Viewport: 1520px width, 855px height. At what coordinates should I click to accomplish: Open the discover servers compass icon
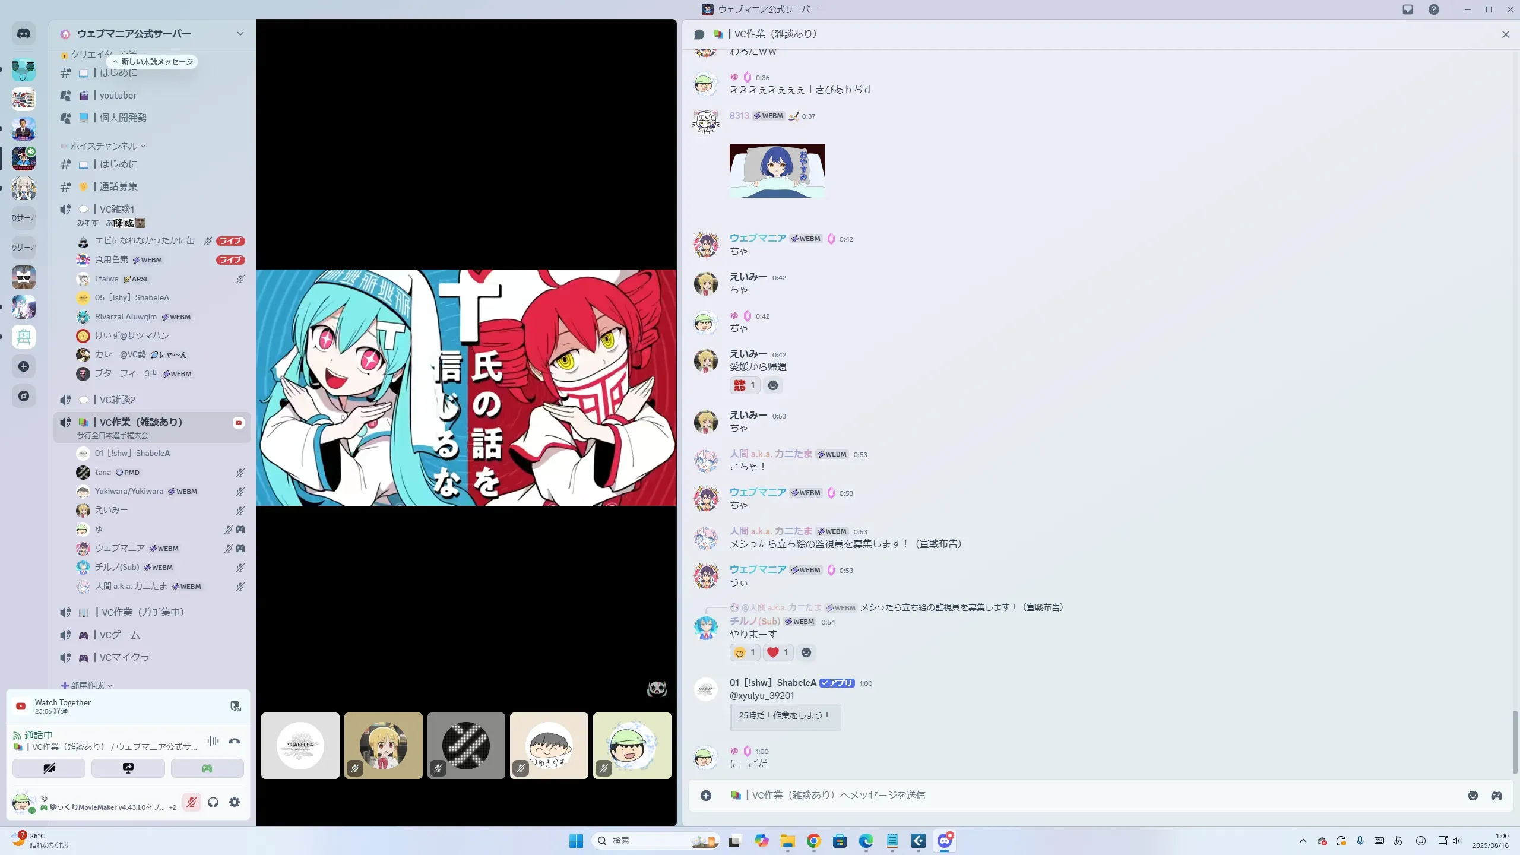(24, 396)
